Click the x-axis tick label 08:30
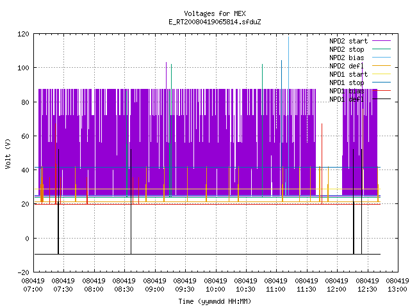 tap(124, 289)
